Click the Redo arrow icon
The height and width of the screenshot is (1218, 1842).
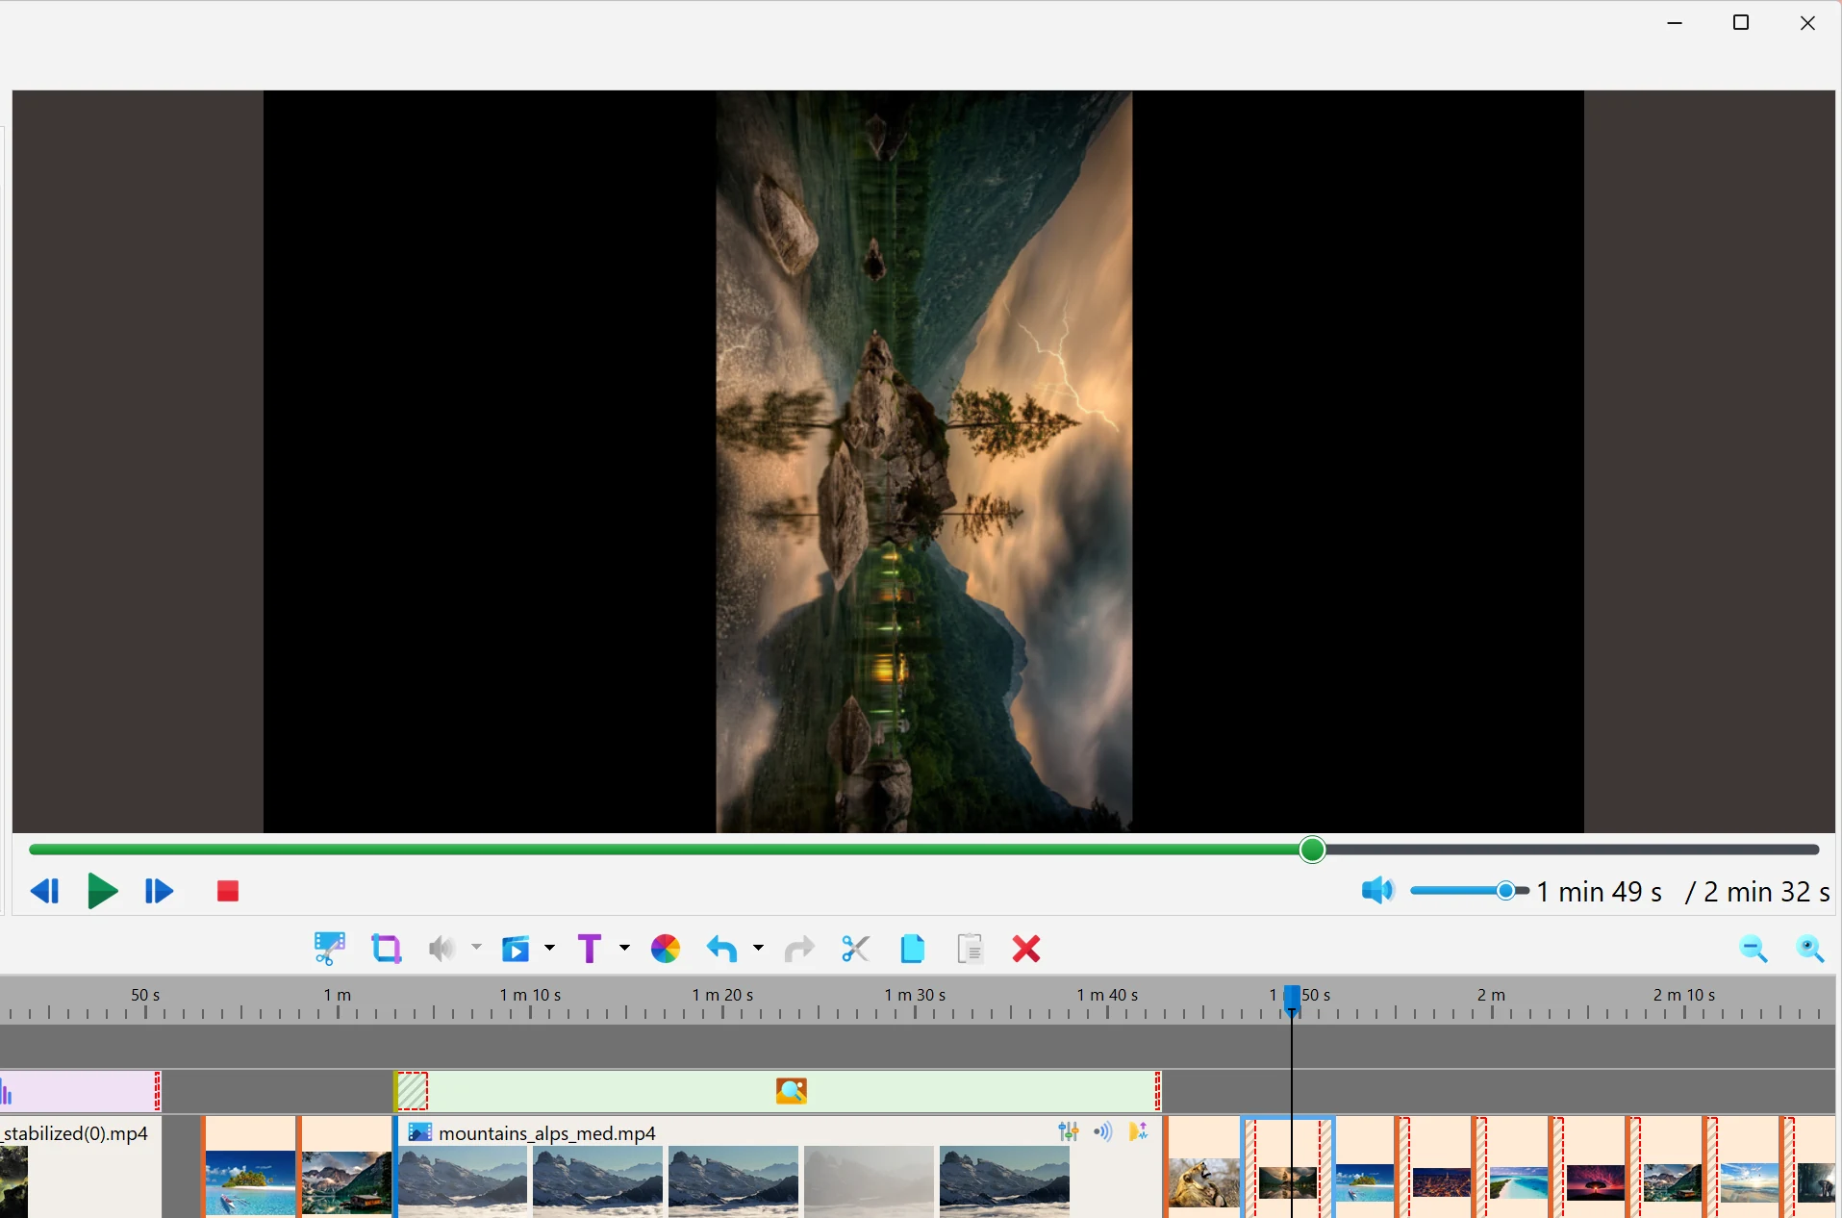tap(799, 949)
